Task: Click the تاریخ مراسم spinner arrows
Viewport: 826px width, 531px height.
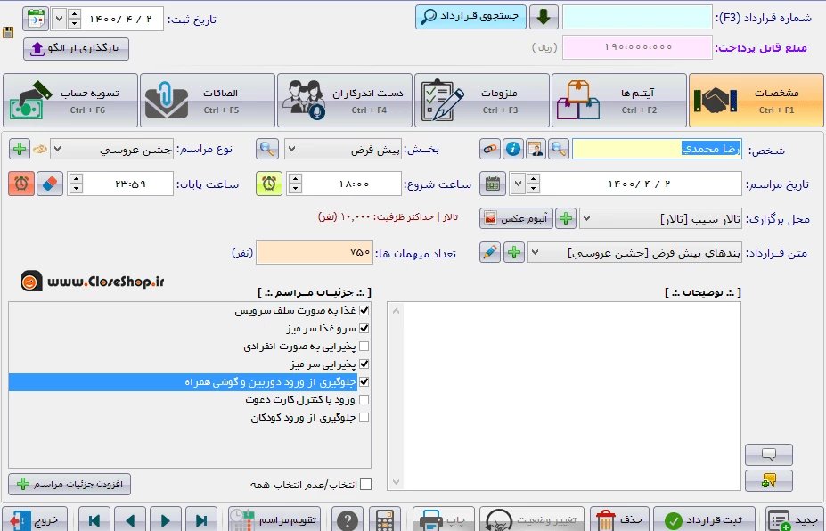Action: (533, 184)
